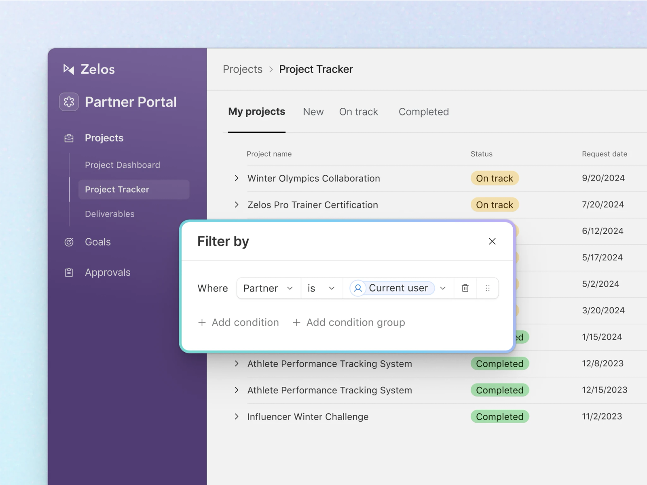
Task: Grab the condition drag handle dots
Action: pyautogui.click(x=488, y=288)
